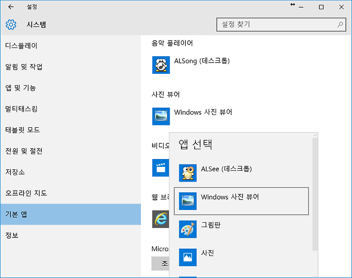Click the 사진 뷰어 heading
This screenshot has width=352, height=278.
(x=166, y=94)
